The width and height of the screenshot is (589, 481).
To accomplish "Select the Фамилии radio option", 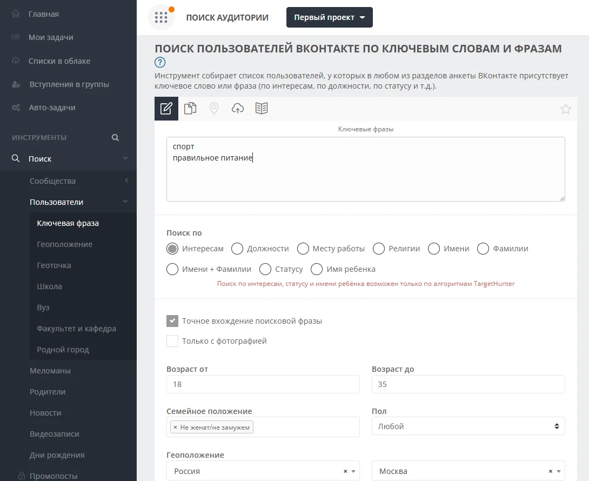I will pyautogui.click(x=483, y=249).
